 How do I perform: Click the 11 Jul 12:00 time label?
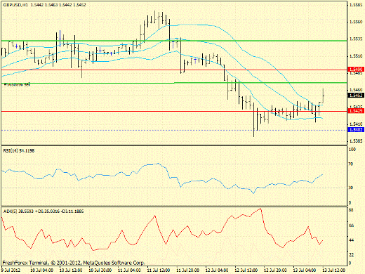tap(159, 270)
